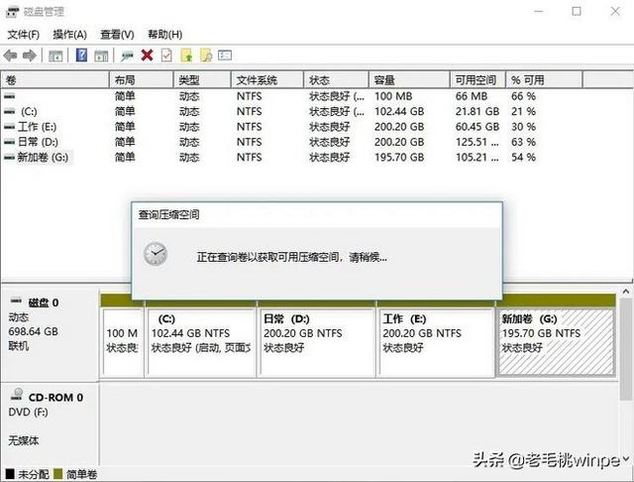Click the clock icon in query dialog
This screenshot has width=634, height=482.
click(x=156, y=254)
